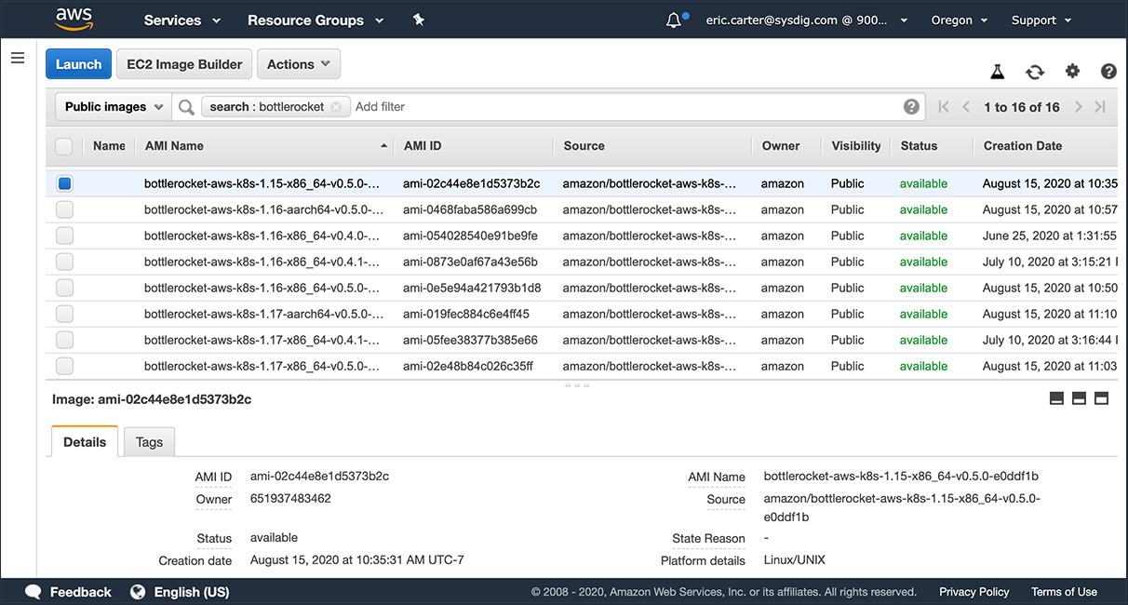This screenshot has height=605, width=1128.
Task: Click the language globe icon
Action: 138,591
